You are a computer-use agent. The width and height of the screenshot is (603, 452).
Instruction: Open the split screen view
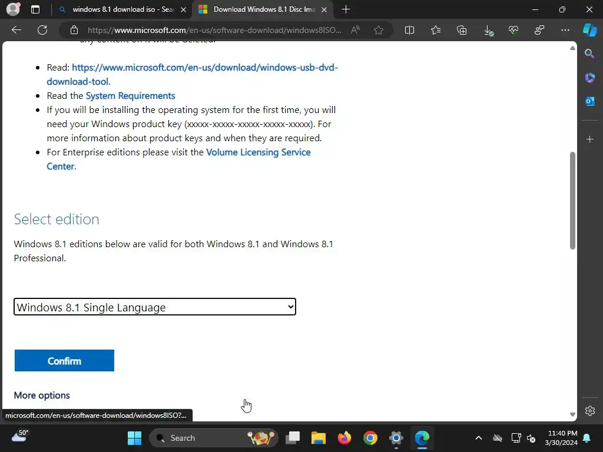tap(410, 30)
